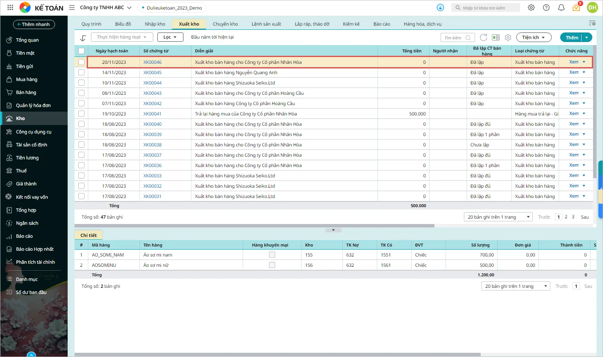Open the Kiểm kê tab
Screen dimensions: 603x357
pos(351,24)
